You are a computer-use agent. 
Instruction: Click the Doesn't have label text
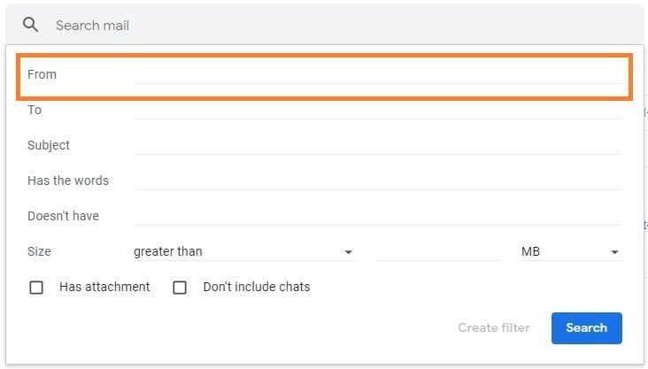[x=63, y=216]
